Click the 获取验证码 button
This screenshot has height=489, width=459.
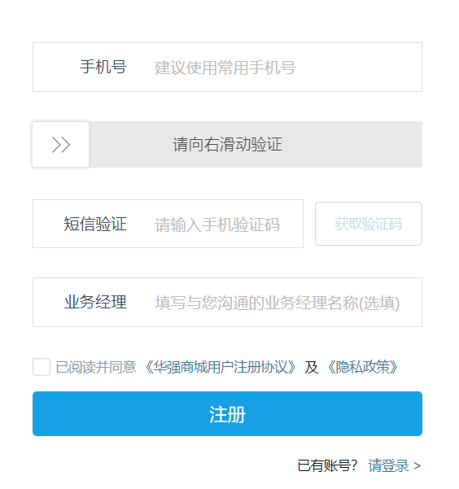tap(369, 224)
